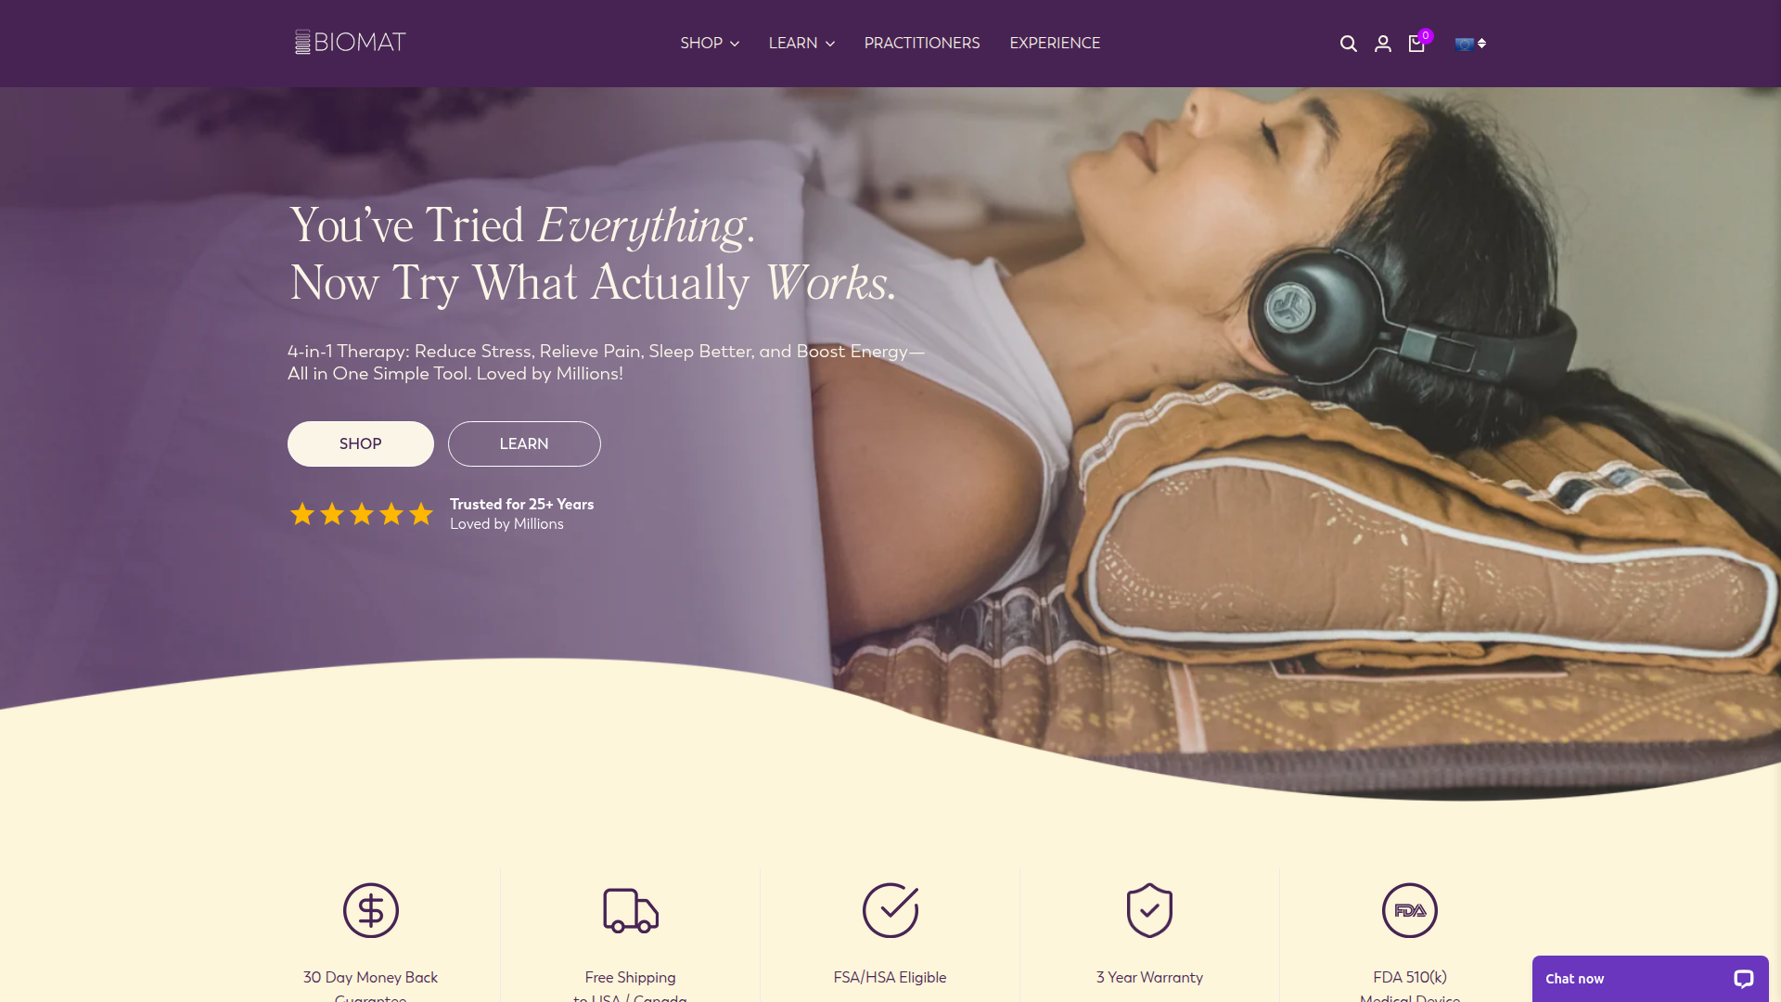The image size is (1781, 1002).
Task: Click the chat bubble icon
Action: point(1744,979)
